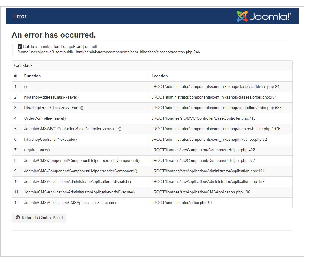Click the Return to Control Panel icon
Screen dimensions: 309x261
18,218
